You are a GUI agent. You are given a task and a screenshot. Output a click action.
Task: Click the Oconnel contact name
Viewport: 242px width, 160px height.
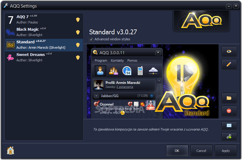click(107, 104)
